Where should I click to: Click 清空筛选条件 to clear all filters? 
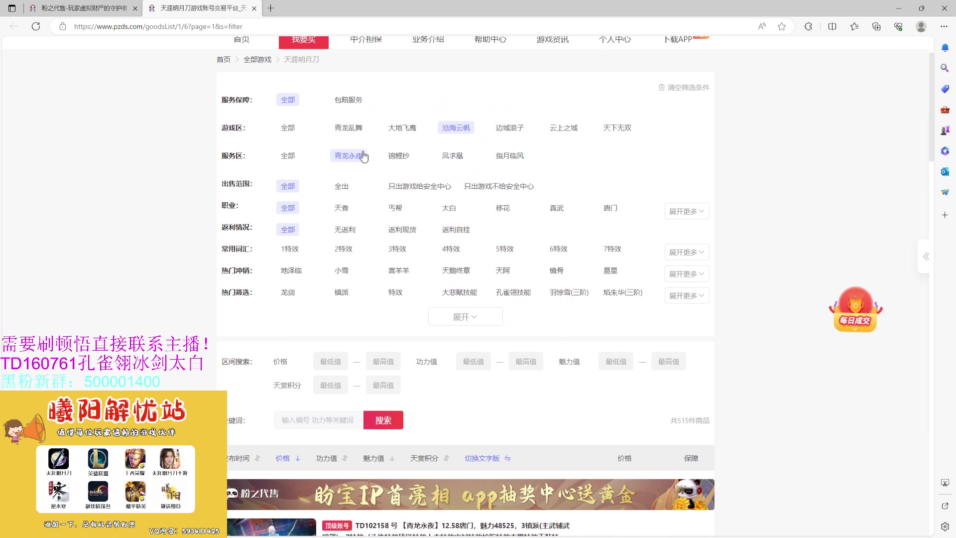pos(689,87)
